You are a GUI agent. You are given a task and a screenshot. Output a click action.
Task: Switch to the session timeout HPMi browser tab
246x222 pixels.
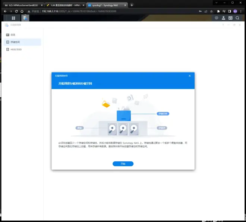66,5
